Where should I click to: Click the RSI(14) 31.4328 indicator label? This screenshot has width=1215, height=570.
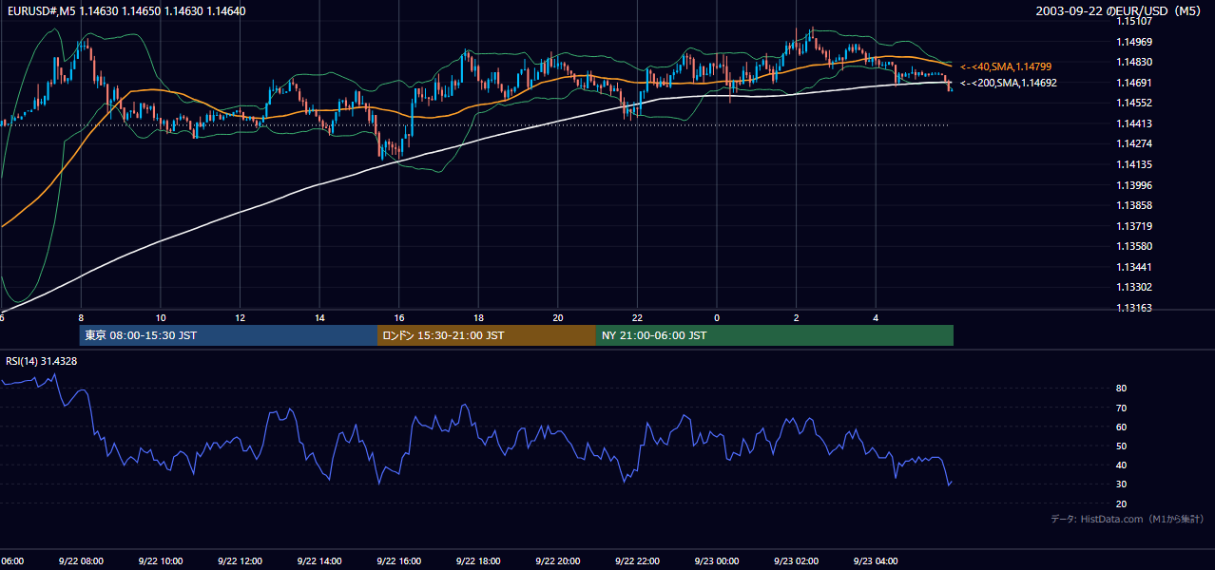tap(42, 361)
